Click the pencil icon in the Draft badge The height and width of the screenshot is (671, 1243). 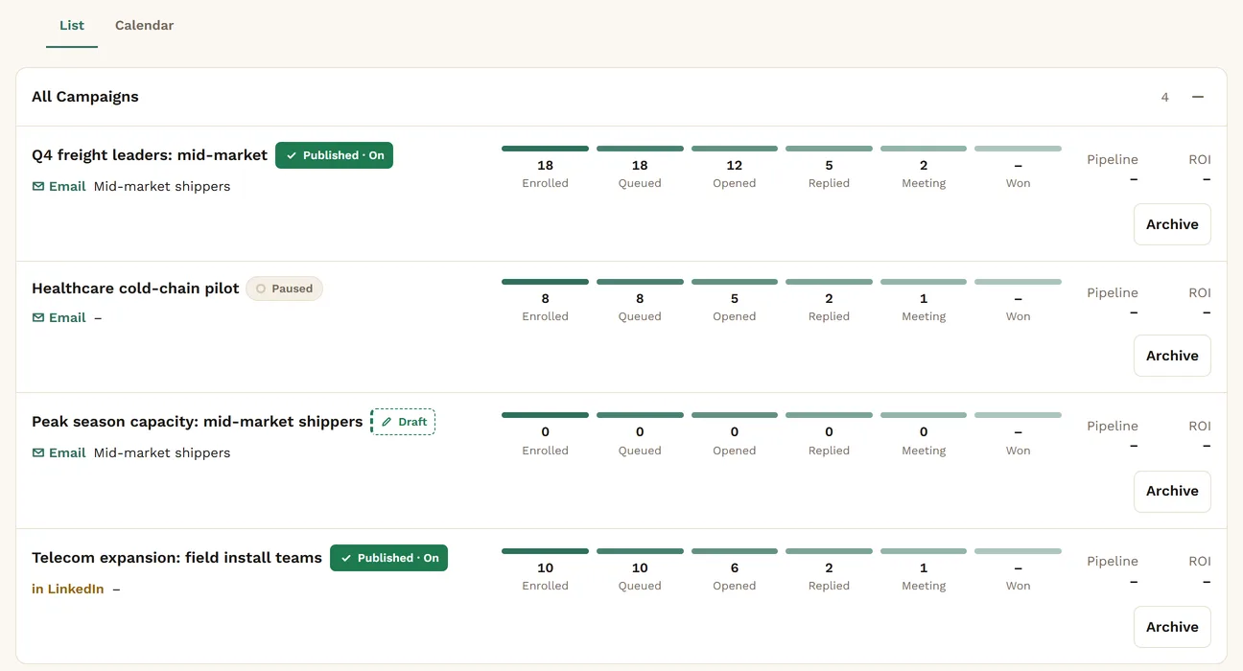[387, 422]
